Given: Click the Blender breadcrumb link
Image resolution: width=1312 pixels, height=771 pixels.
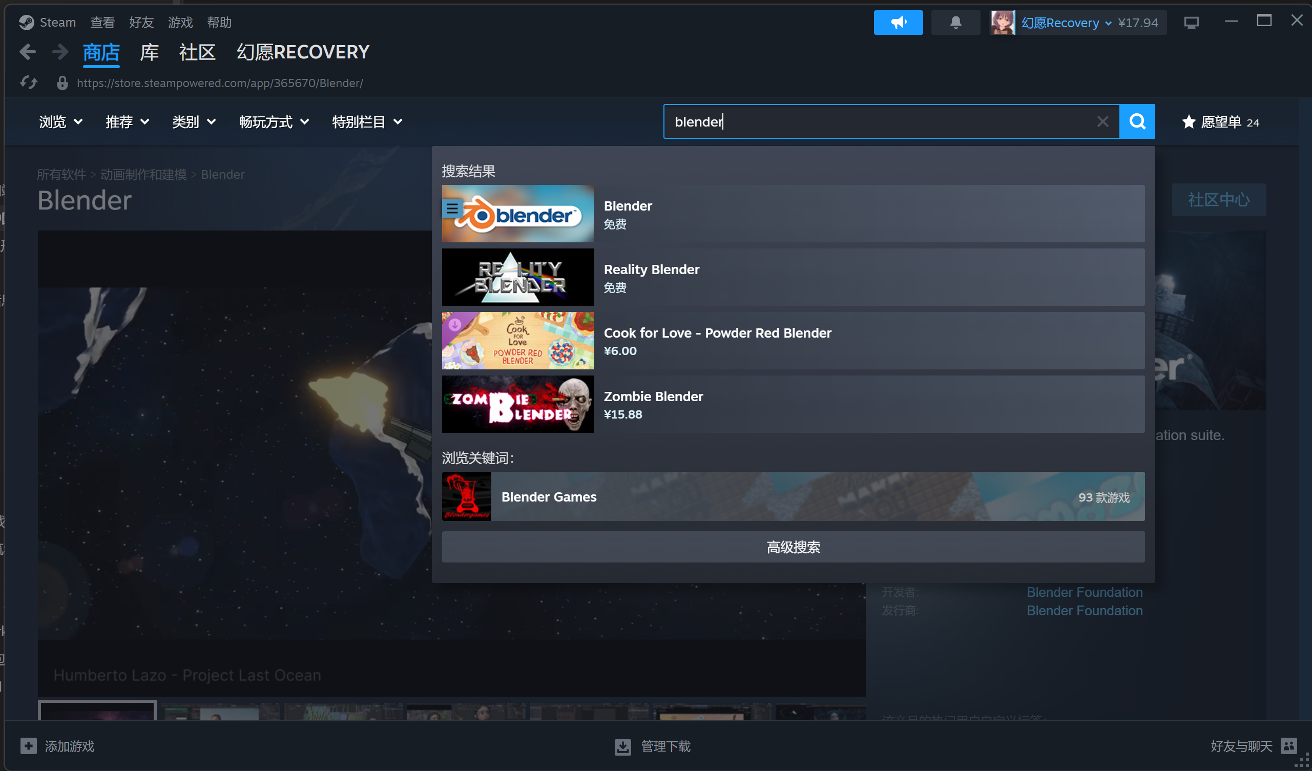Looking at the screenshot, I should click(x=223, y=174).
